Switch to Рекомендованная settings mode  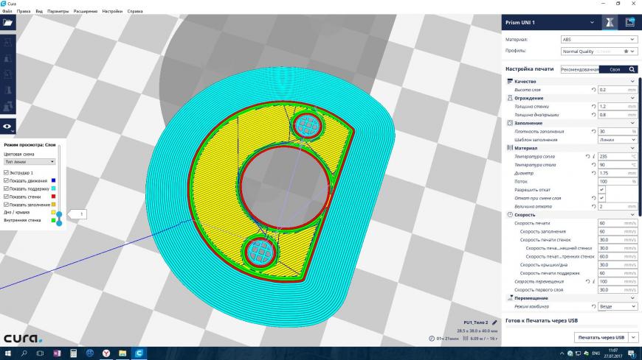580,69
